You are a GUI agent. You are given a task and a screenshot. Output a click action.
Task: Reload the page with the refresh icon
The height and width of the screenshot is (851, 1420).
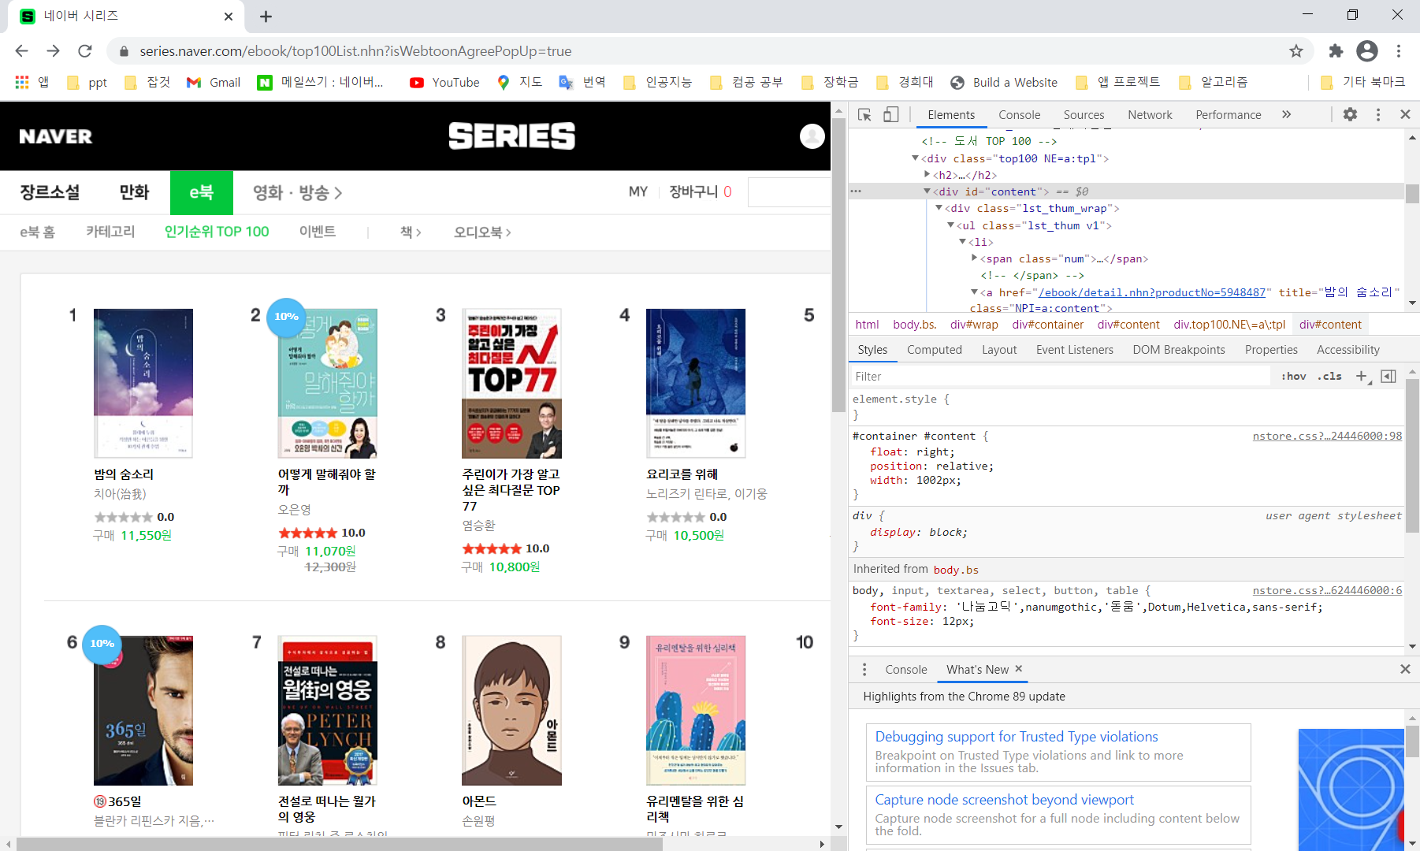coord(85,51)
